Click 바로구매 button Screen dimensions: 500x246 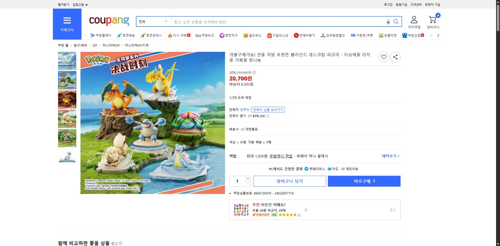tap(364, 181)
